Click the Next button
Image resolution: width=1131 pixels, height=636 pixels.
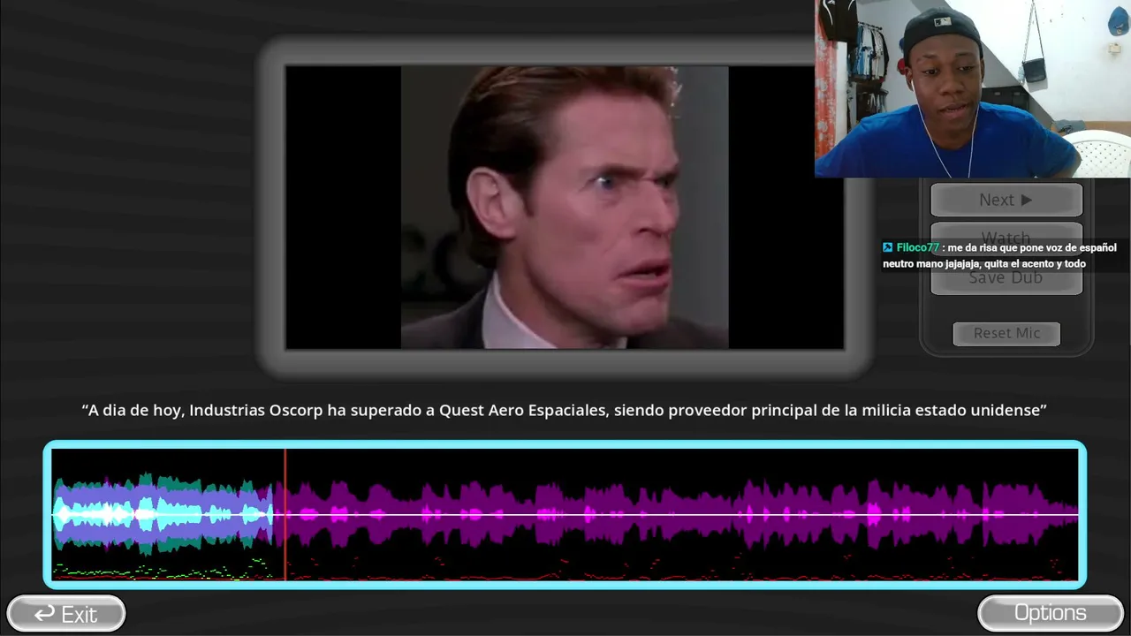point(1006,200)
